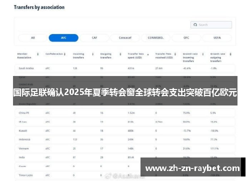Screen dimensions: 250x181
Task: Select the Timor-Leste row name
Action: tap(25, 175)
